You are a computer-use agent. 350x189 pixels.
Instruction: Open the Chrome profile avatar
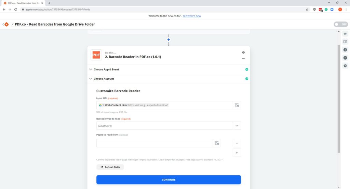click(x=340, y=10)
